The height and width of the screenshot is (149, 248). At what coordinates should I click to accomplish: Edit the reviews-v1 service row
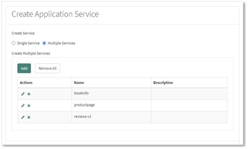click(23, 117)
